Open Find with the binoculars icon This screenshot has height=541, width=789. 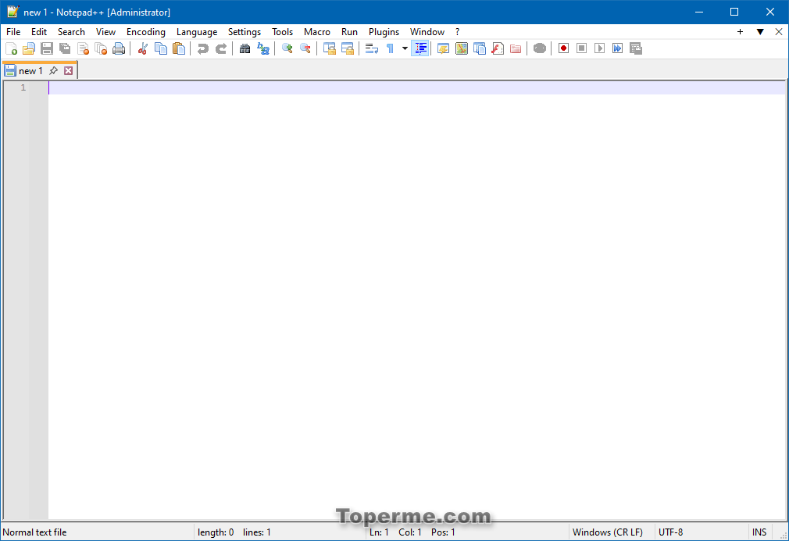(x=245, y=48)
